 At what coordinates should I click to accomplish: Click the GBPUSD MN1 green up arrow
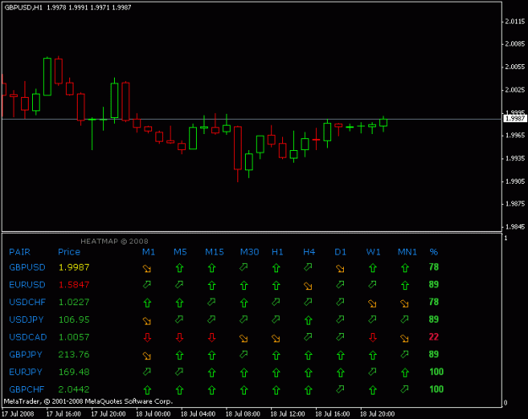406,268
